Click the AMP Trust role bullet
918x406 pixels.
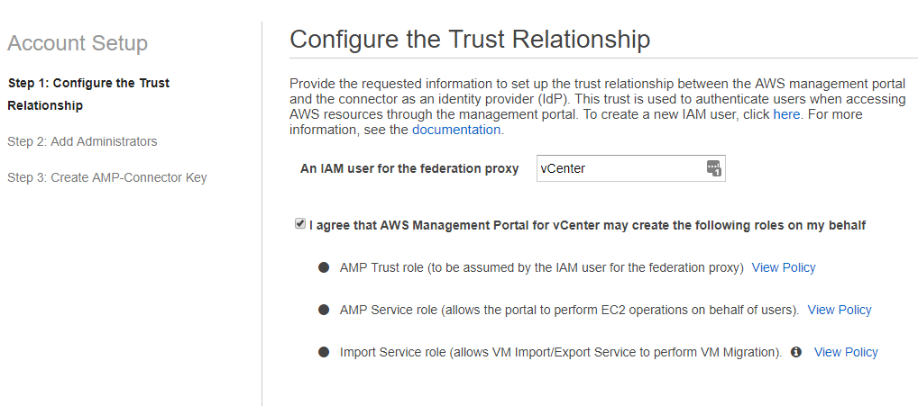click(x=324, y=267)
